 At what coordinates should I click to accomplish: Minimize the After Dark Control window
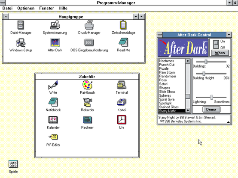tap(229, 35)
